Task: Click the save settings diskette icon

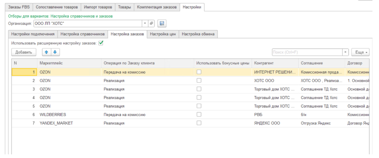Action: (162, 23)
